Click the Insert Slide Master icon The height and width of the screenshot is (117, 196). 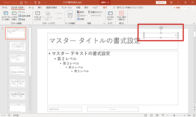(6, 13)
